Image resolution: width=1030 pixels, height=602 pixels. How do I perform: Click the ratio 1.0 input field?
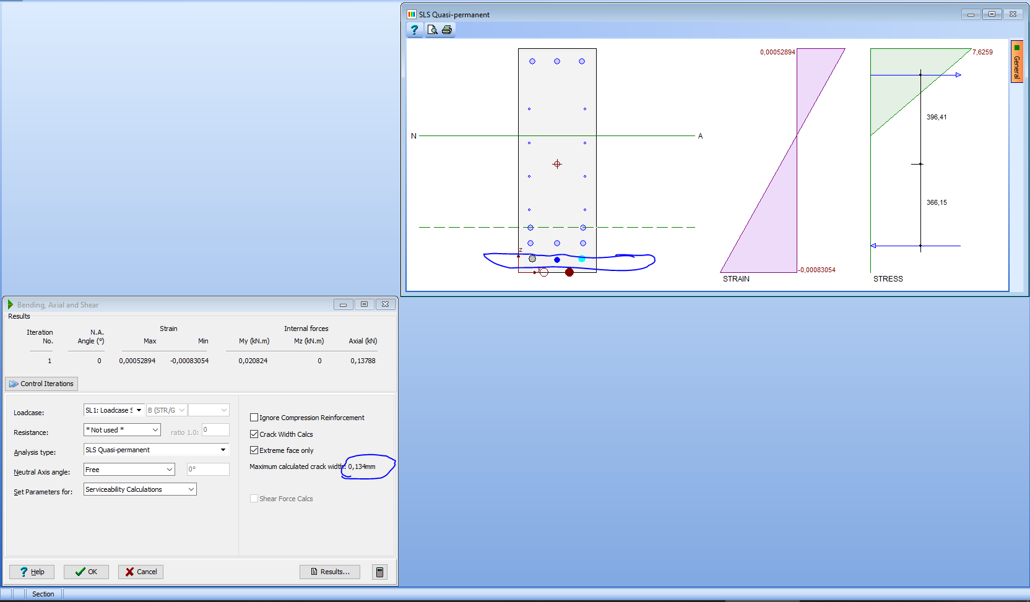(215, 429)
